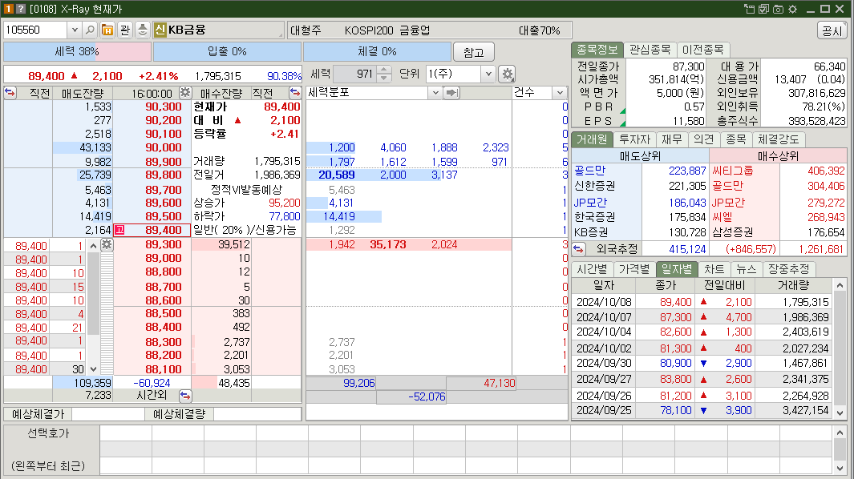854x479 pixels.
Task: Open gear settings next to 16:00:00
Action: pos(185,93)
